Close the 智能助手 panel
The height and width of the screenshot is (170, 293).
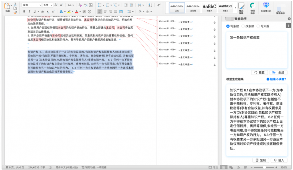(289, 19)
